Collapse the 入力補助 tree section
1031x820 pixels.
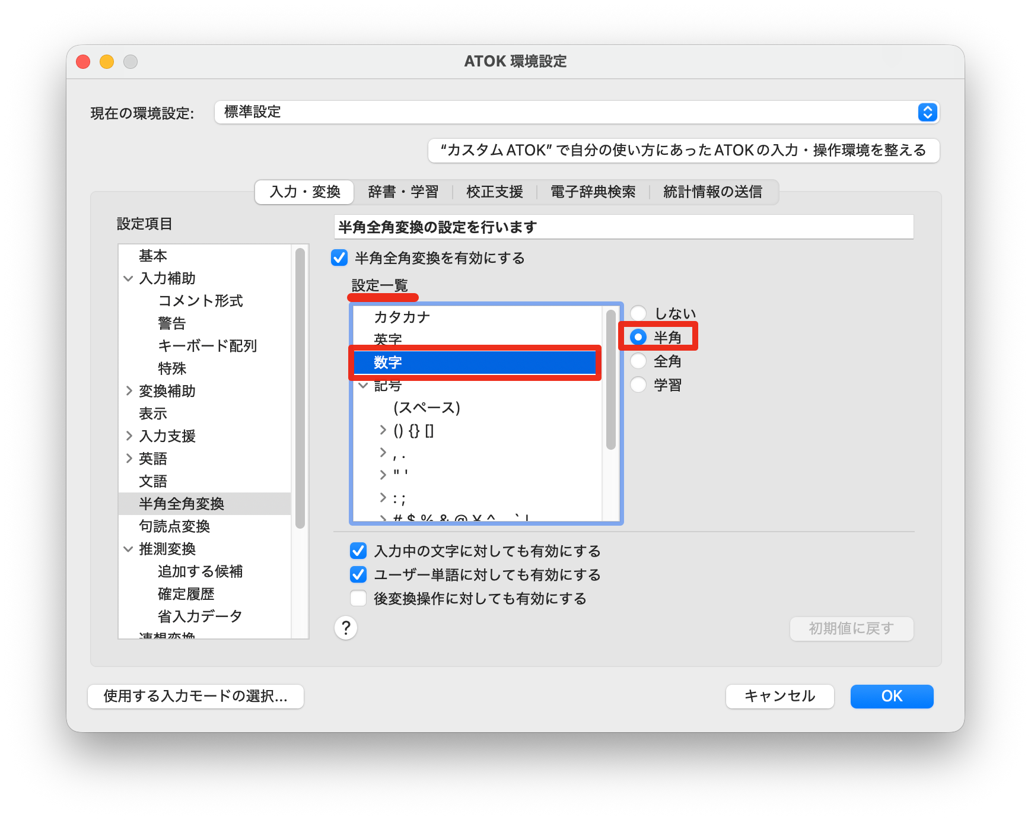[x=128, y=278]
